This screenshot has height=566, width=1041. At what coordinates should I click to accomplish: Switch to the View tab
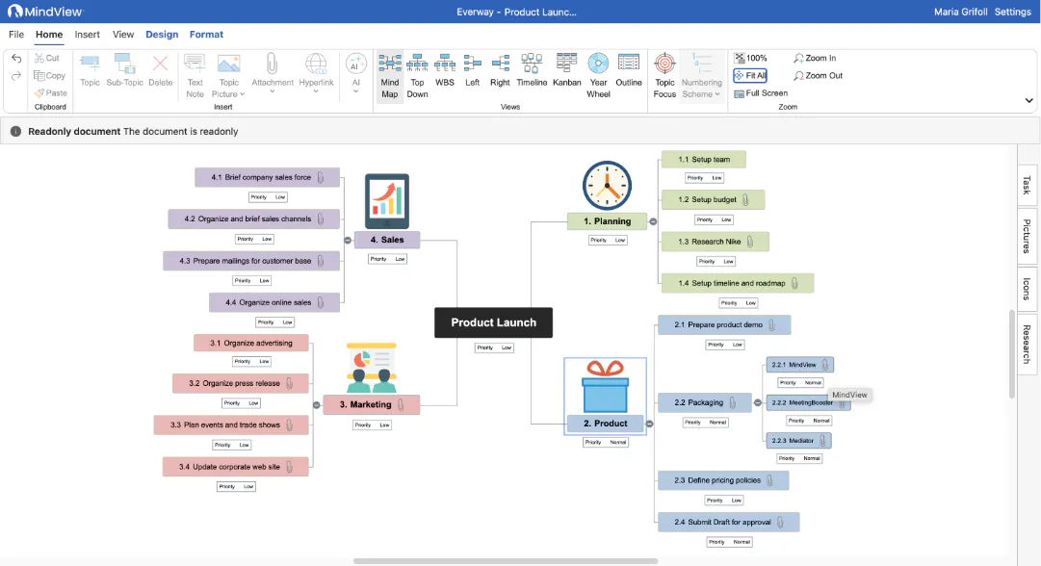click(123, 35)
